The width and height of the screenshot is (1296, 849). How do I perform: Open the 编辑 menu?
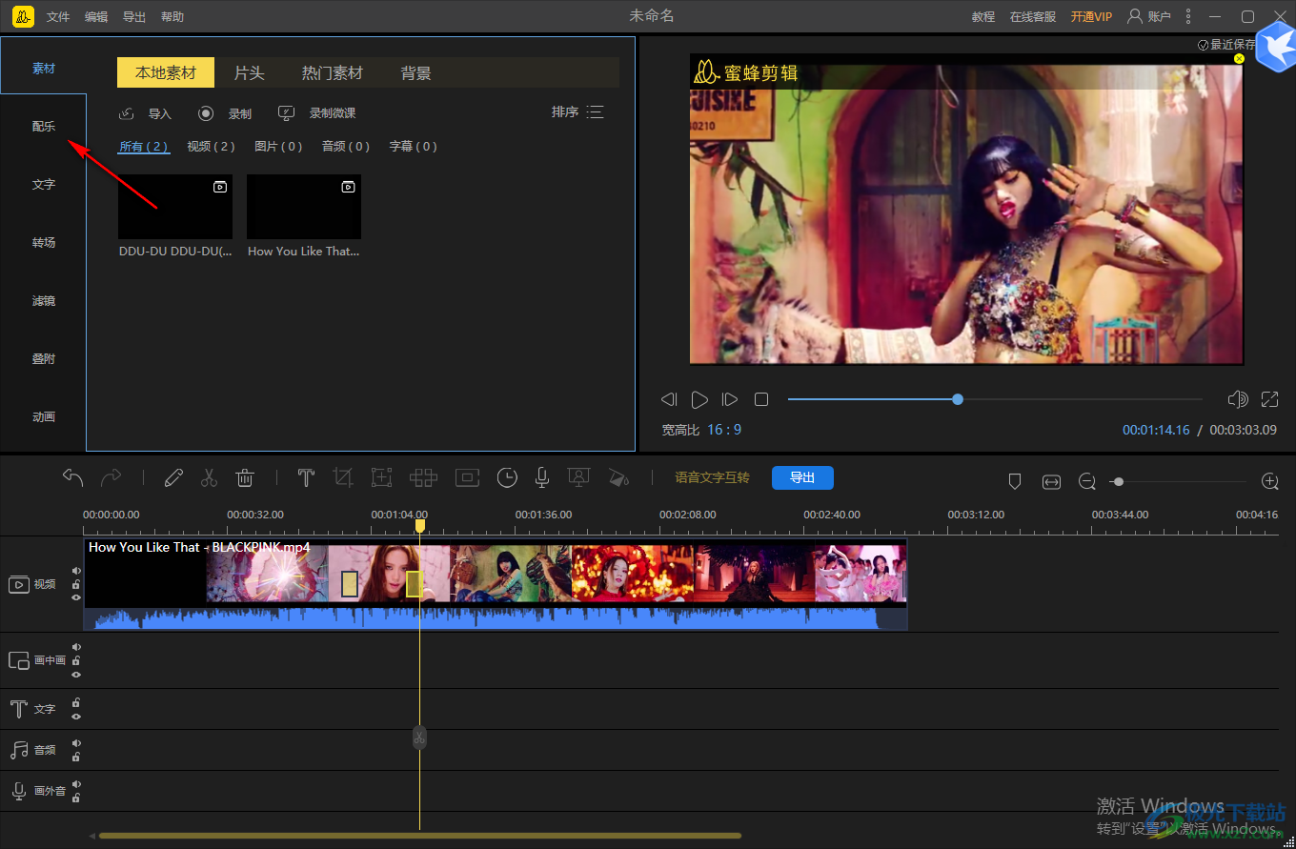[x=96, y=17]
